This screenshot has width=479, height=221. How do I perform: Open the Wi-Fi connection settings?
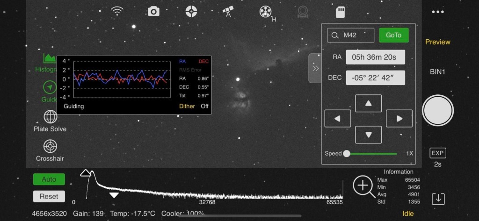116,11
